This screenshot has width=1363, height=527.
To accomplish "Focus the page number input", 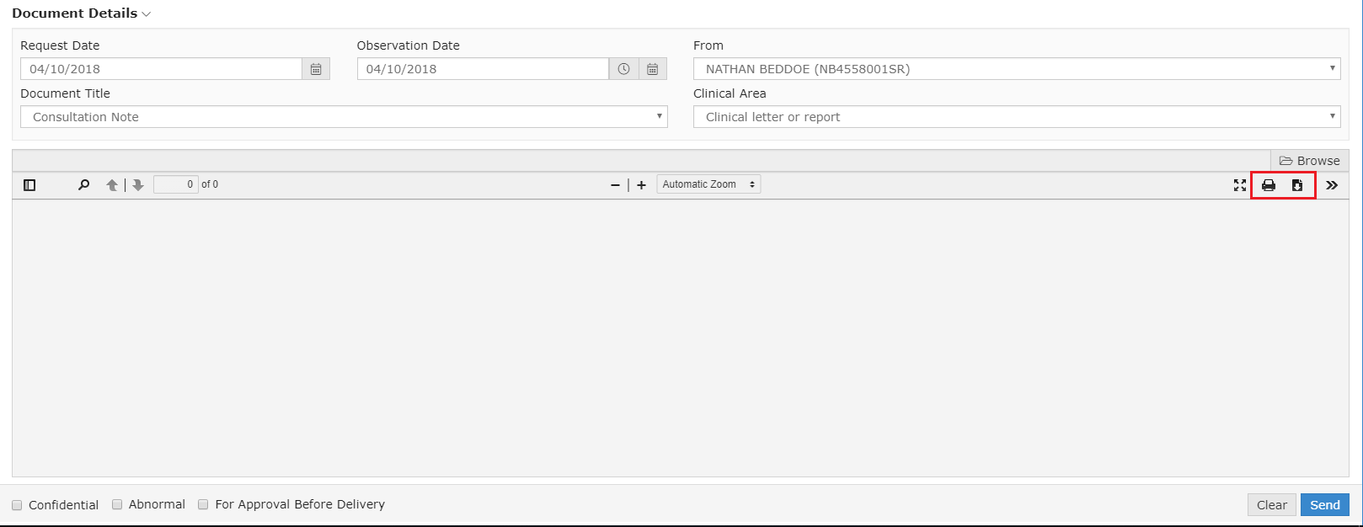I will click(175, 184).
